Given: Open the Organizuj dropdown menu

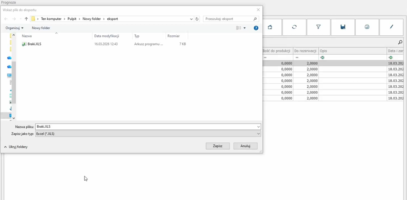Looking at the screenshot, I should tap(14, 28).
